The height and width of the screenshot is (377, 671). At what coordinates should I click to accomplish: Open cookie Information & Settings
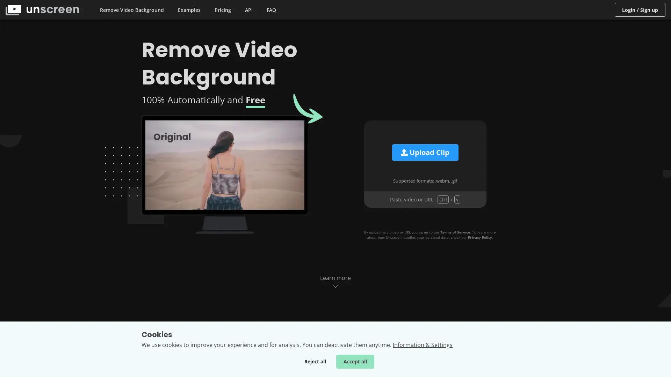pyautogui.click(x=423, y=345)
